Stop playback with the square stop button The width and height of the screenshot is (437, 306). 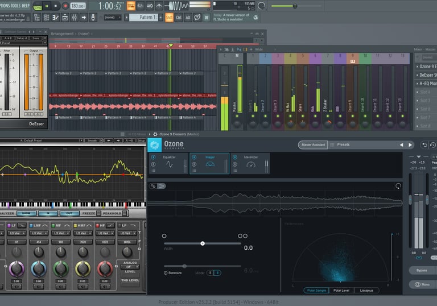click(x=55, y=6)
